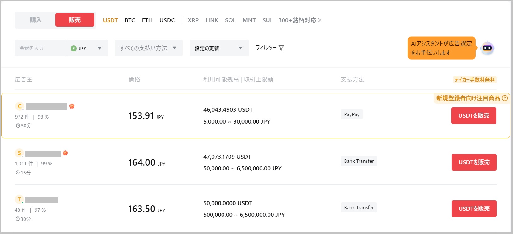This screenshot has height=234, width=513.
Task: Click the yellow avatar of advertiser C
Action: (19, 106)
